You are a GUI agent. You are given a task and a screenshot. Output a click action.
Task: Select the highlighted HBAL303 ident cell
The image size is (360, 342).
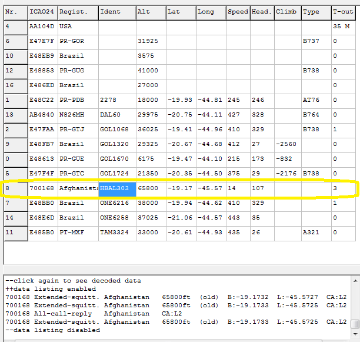tap(117, 188)
